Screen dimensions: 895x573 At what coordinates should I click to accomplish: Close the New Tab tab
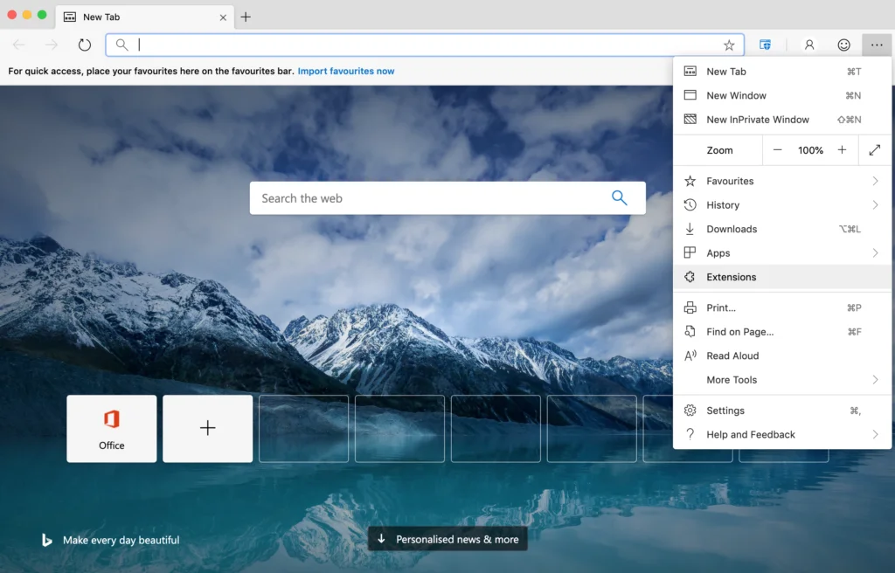tap(223, 17)
